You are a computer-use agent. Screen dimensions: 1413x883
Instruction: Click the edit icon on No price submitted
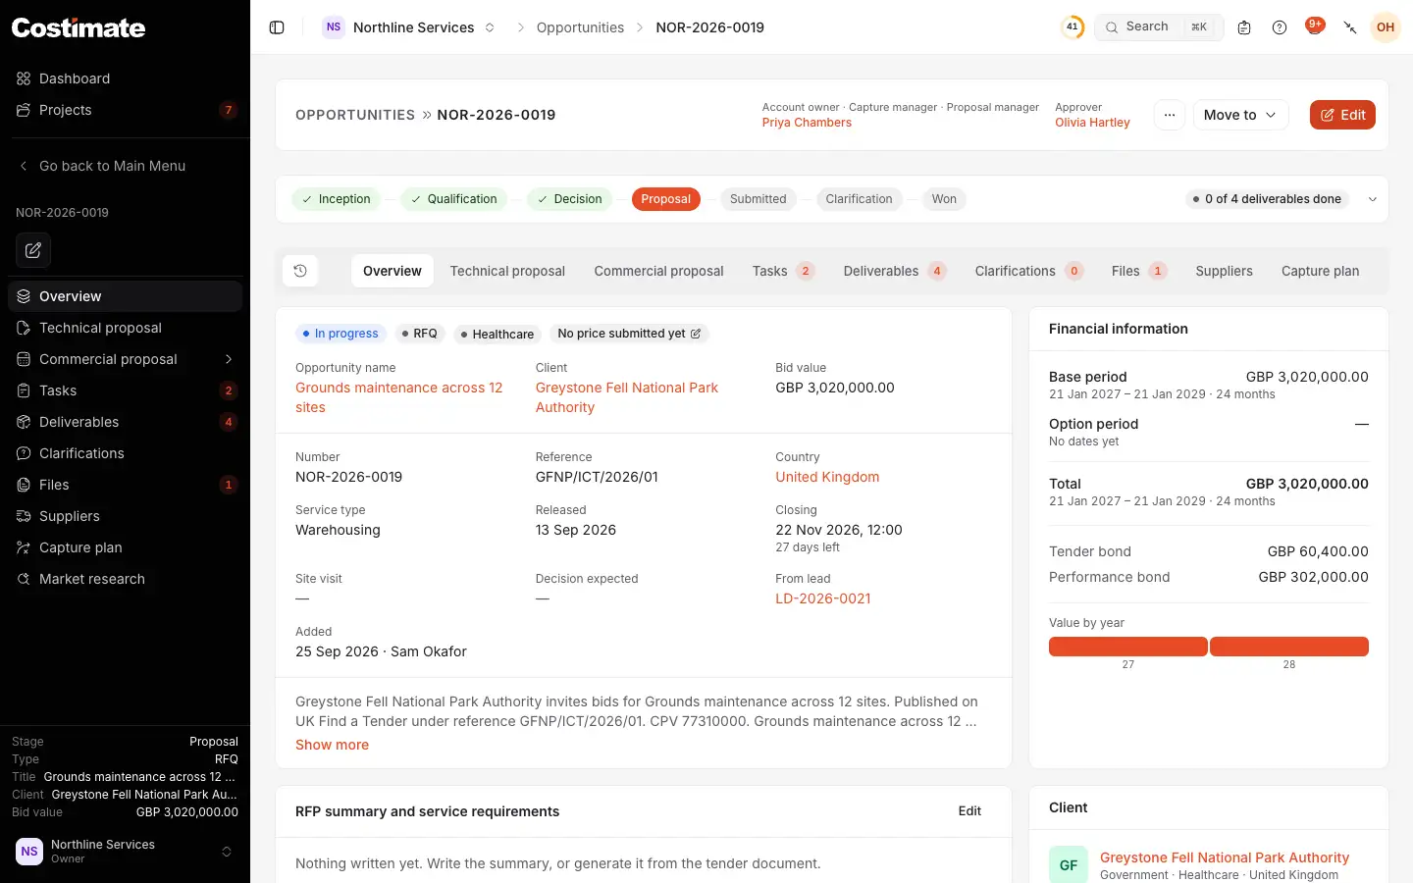(x=696, y=334)
